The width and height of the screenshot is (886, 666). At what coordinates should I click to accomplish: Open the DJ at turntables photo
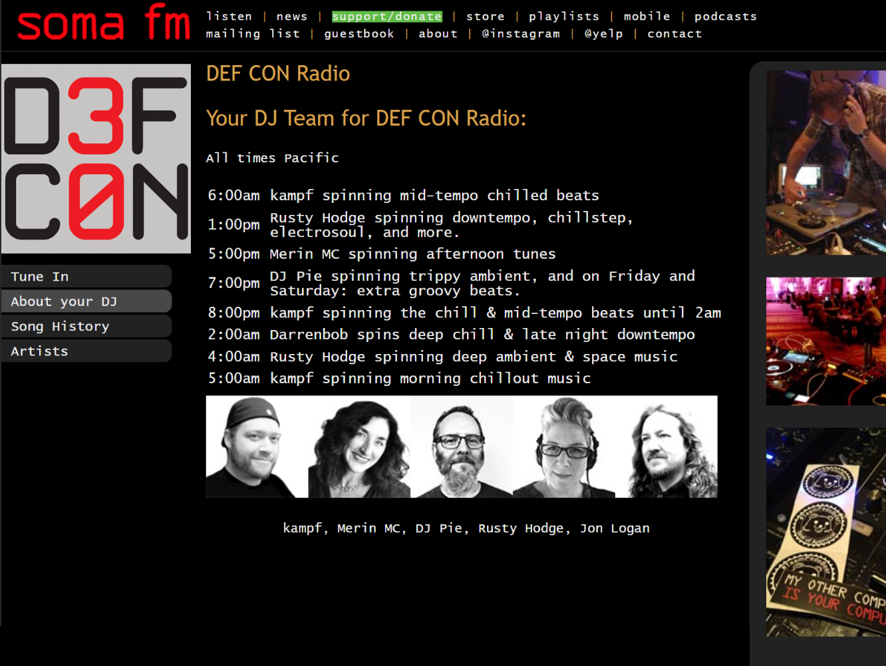click(826, 163)
